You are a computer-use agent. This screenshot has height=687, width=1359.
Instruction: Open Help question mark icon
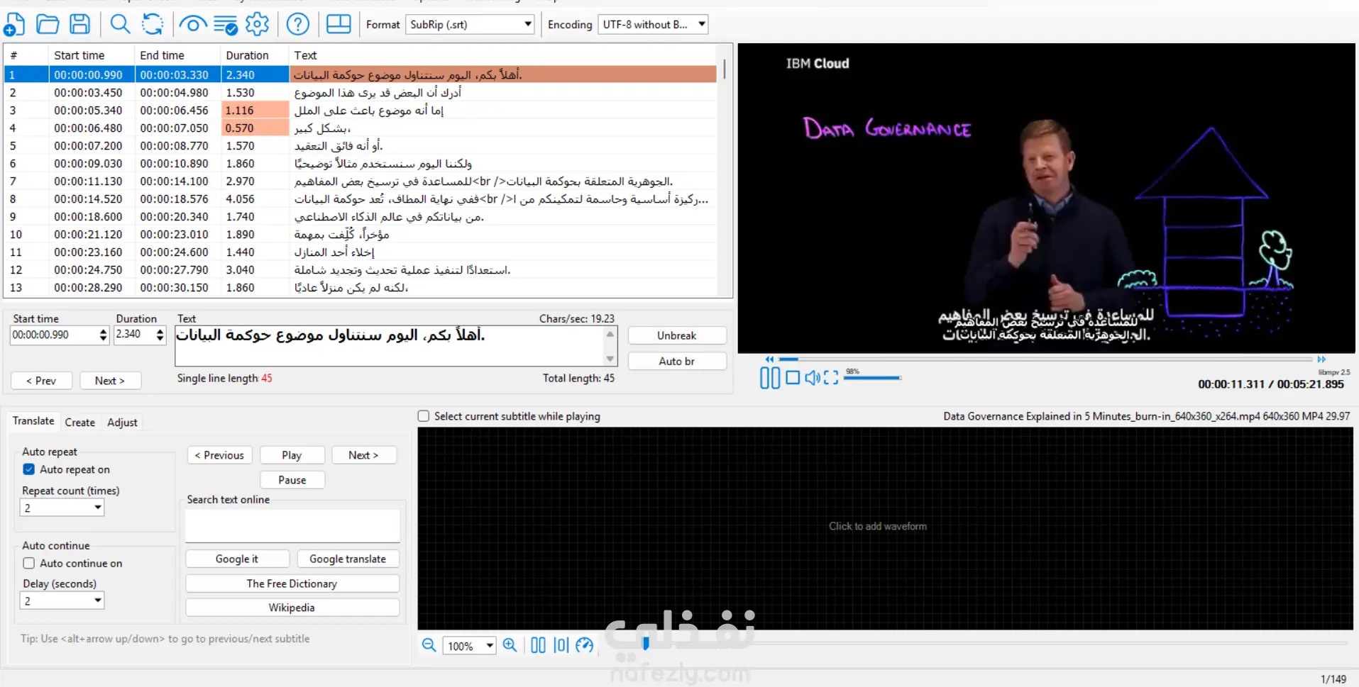pos(298,25)
